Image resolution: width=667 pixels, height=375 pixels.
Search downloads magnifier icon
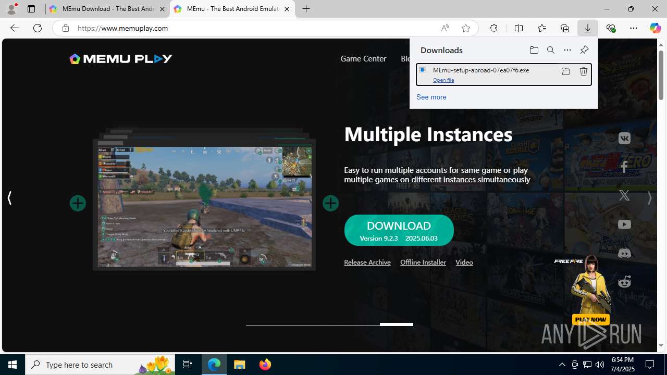tap(550, 50)
